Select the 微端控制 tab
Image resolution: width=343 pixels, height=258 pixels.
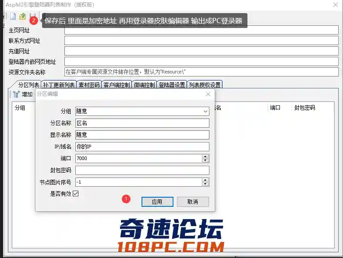(x=144, y=85)
